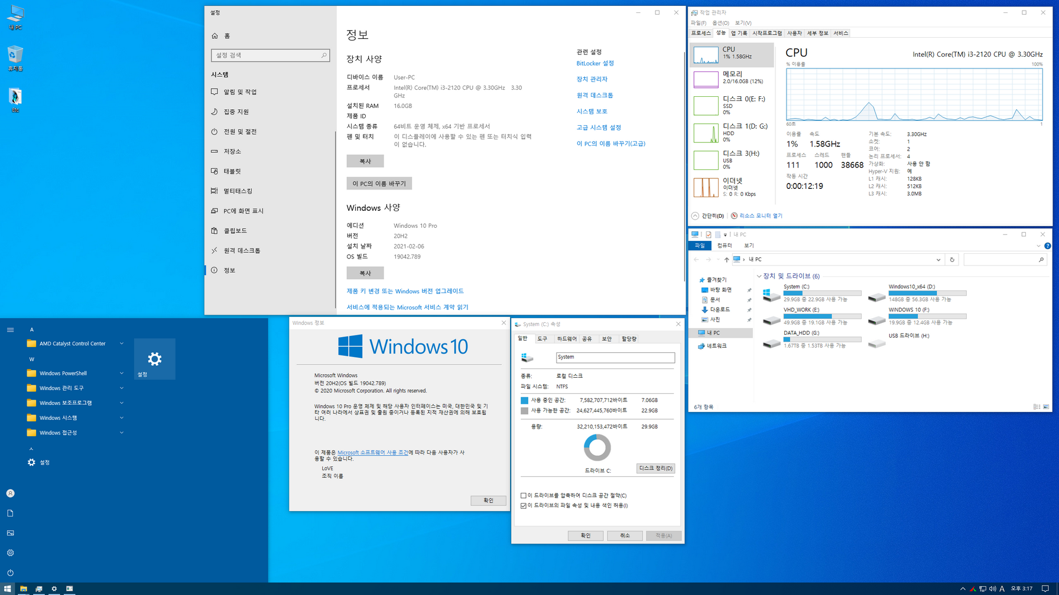Toggle 파일 속성 및 내용 색인 허용 checkbox
The width and height of the screenshot is (1059, 595).
524,506
